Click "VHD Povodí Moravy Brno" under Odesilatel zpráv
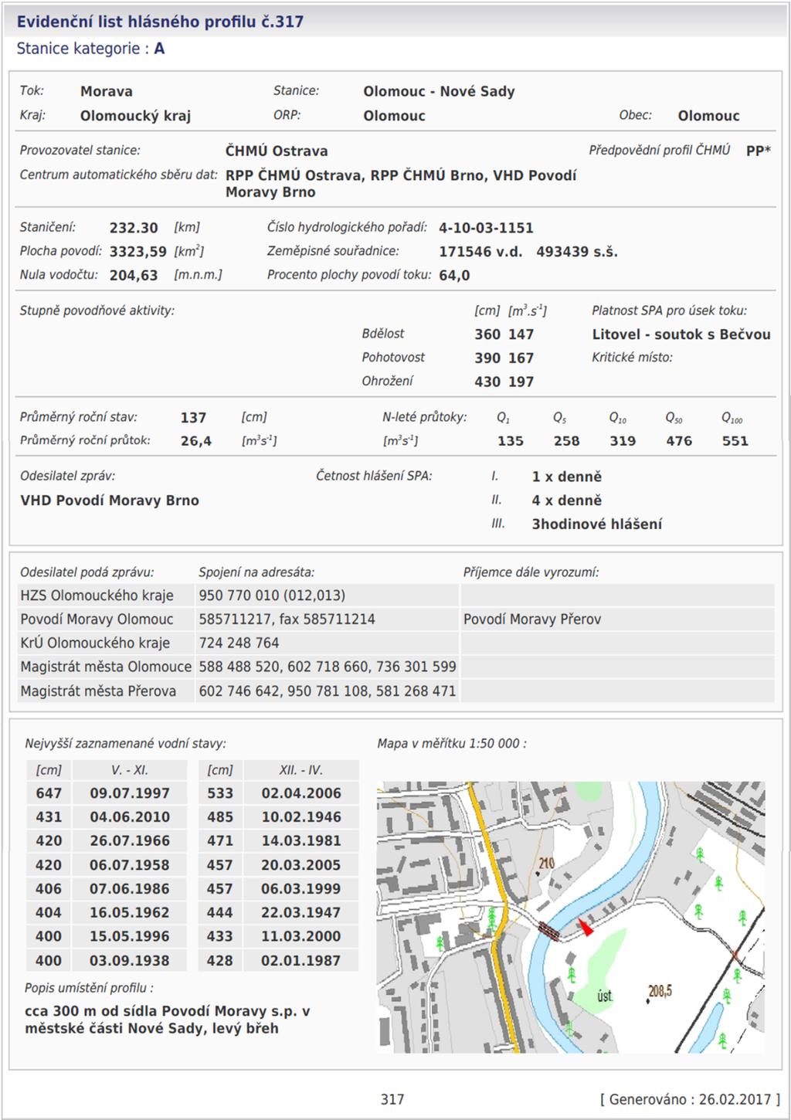 point(110,501)
